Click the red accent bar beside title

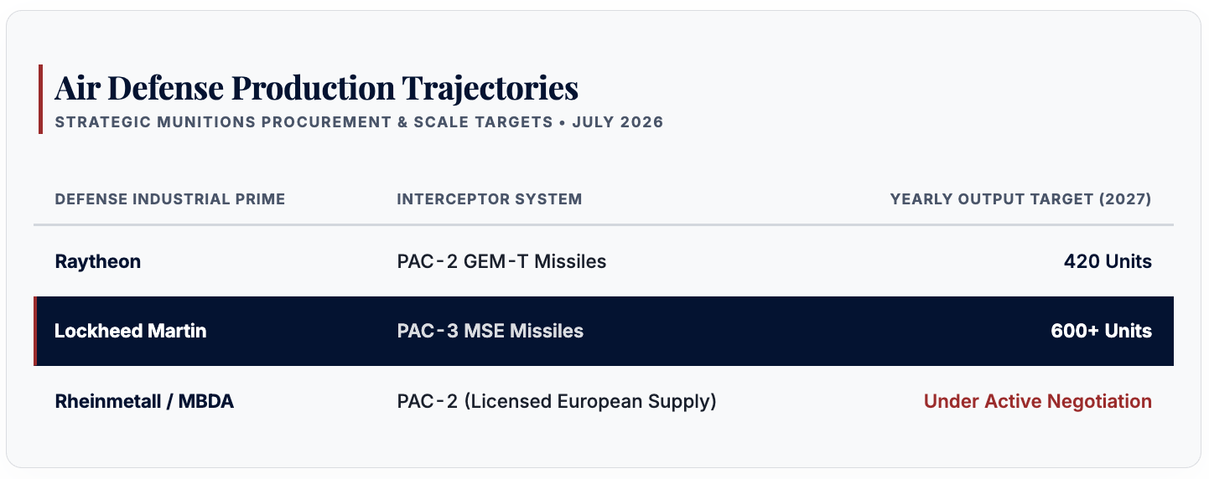pos(40,99)
